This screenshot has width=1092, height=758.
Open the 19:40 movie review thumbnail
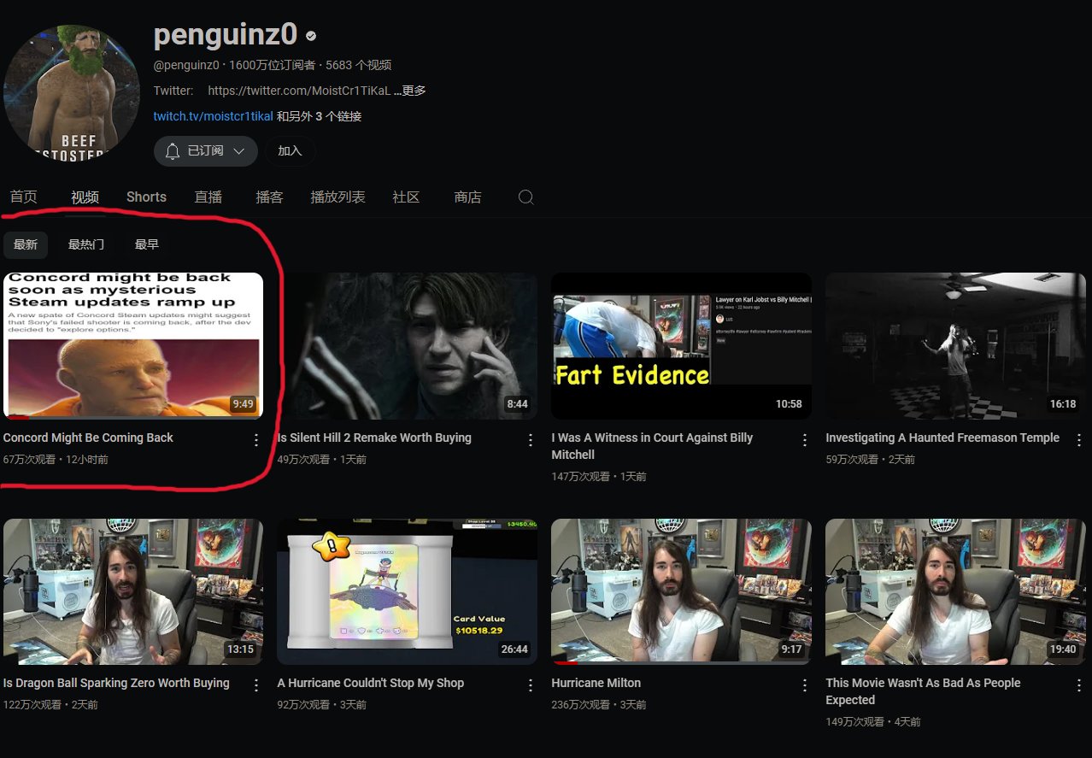pyautogui.click(x=955, y=591)
